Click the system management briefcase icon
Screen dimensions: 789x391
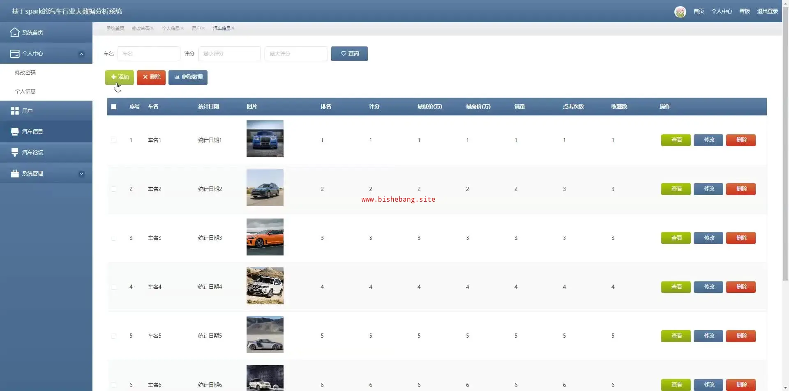(15, 173)
